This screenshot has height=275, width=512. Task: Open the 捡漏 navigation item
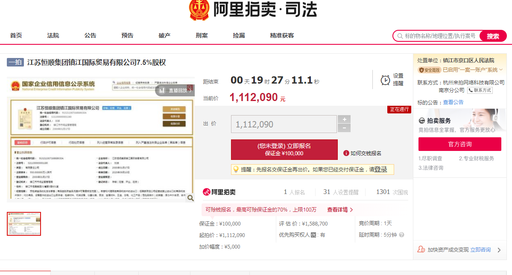tap(239, 35)
